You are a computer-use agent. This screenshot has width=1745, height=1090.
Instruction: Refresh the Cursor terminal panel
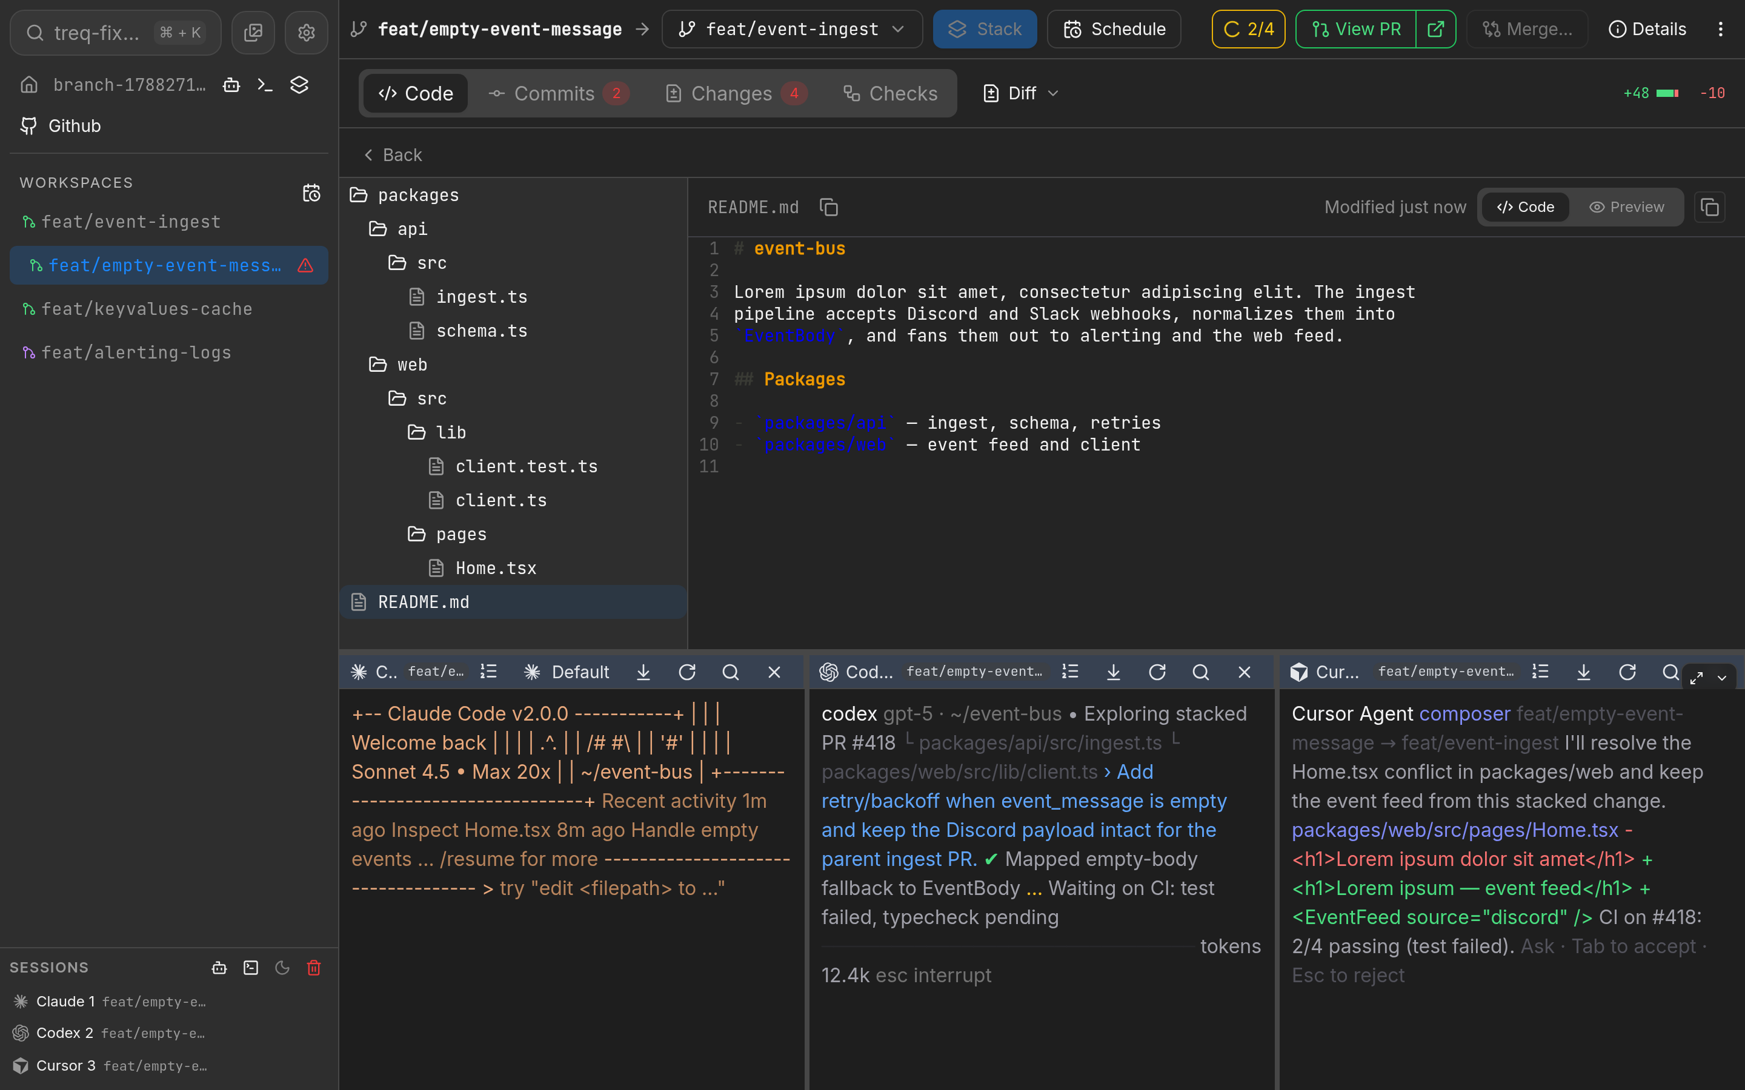(1627, 672)
